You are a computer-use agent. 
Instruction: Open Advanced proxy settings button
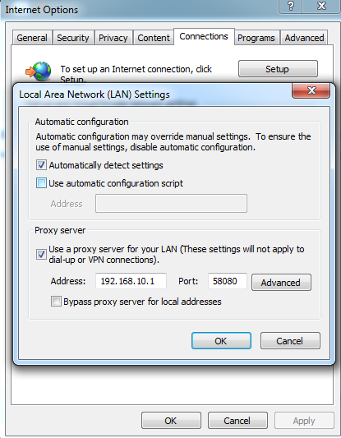pos(281,283)
